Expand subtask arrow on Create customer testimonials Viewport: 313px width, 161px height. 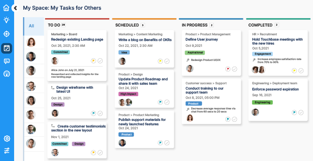[53, 126]
